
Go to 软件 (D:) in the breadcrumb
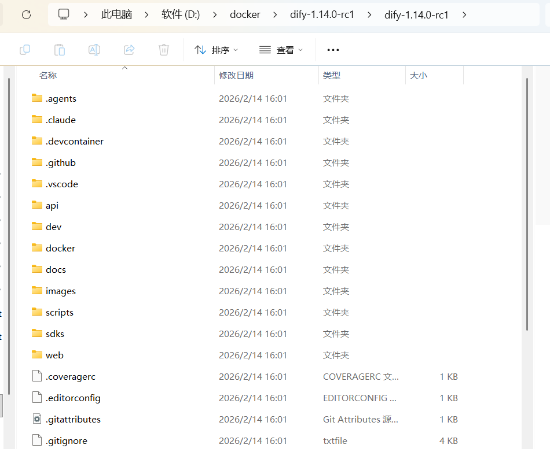(x=181, y=14)
